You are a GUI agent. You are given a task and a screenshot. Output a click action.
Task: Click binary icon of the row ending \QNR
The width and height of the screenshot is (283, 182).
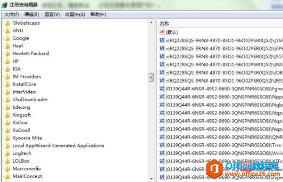click(x=162, y=137)
